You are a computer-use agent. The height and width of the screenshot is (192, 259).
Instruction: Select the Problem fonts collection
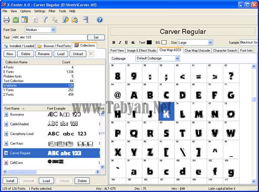click(38, 76)
